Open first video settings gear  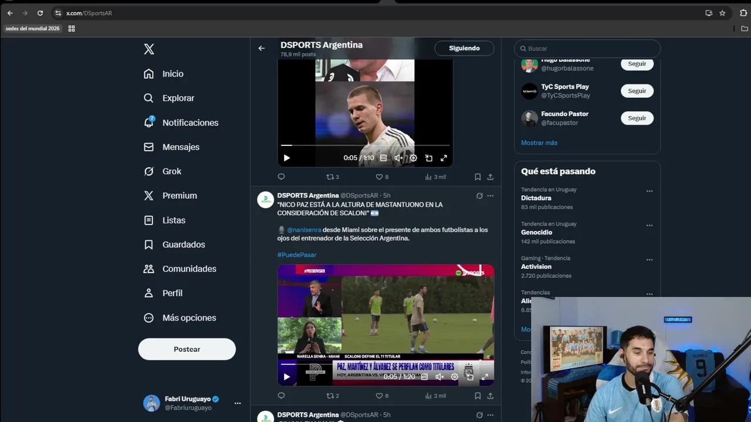(x=413, y=158)
